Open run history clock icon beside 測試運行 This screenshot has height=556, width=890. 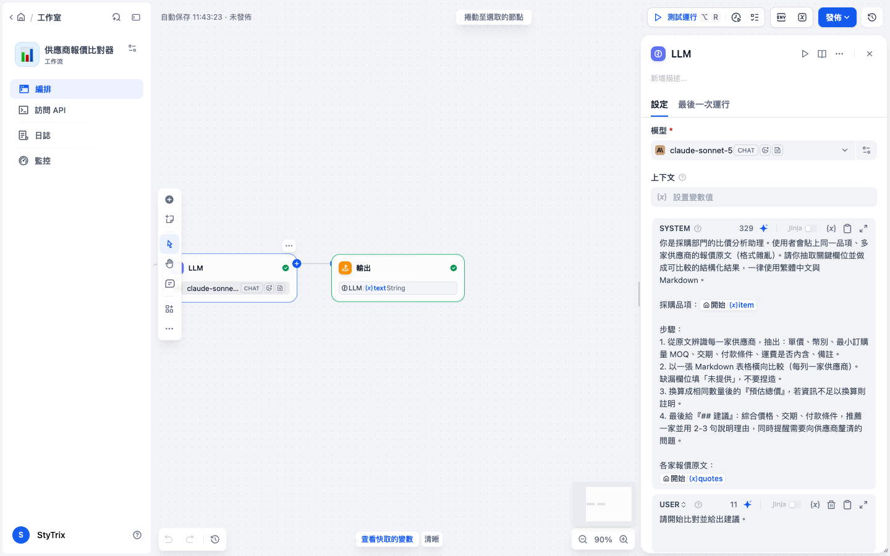click(x=736, y=17)
